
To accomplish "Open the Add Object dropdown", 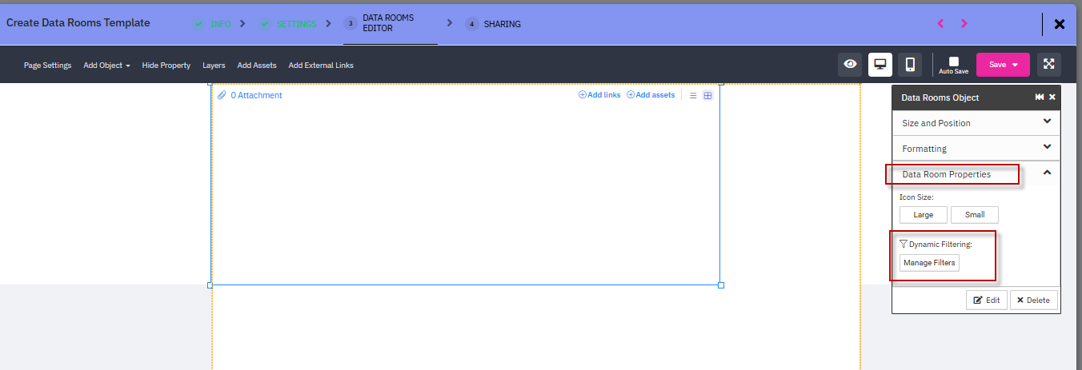I will pos(106,66).
